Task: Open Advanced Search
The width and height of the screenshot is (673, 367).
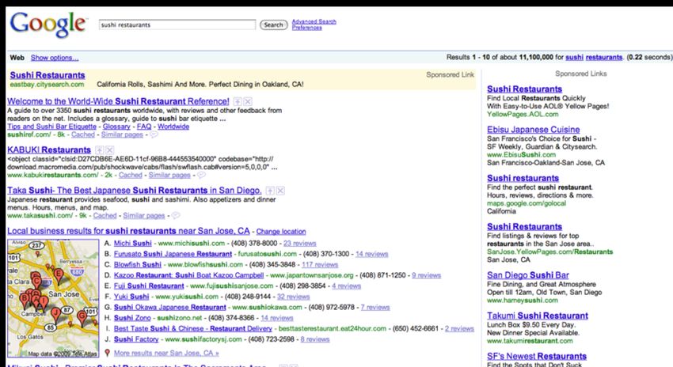Action: [x=314, y=21]
